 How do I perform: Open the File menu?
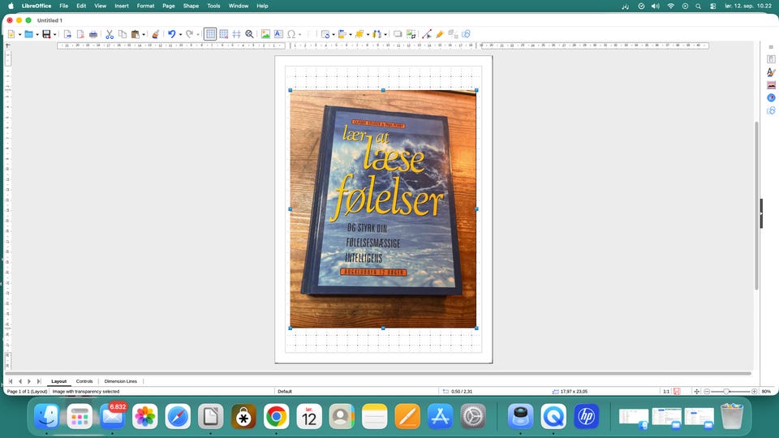[x=63, y=6]
